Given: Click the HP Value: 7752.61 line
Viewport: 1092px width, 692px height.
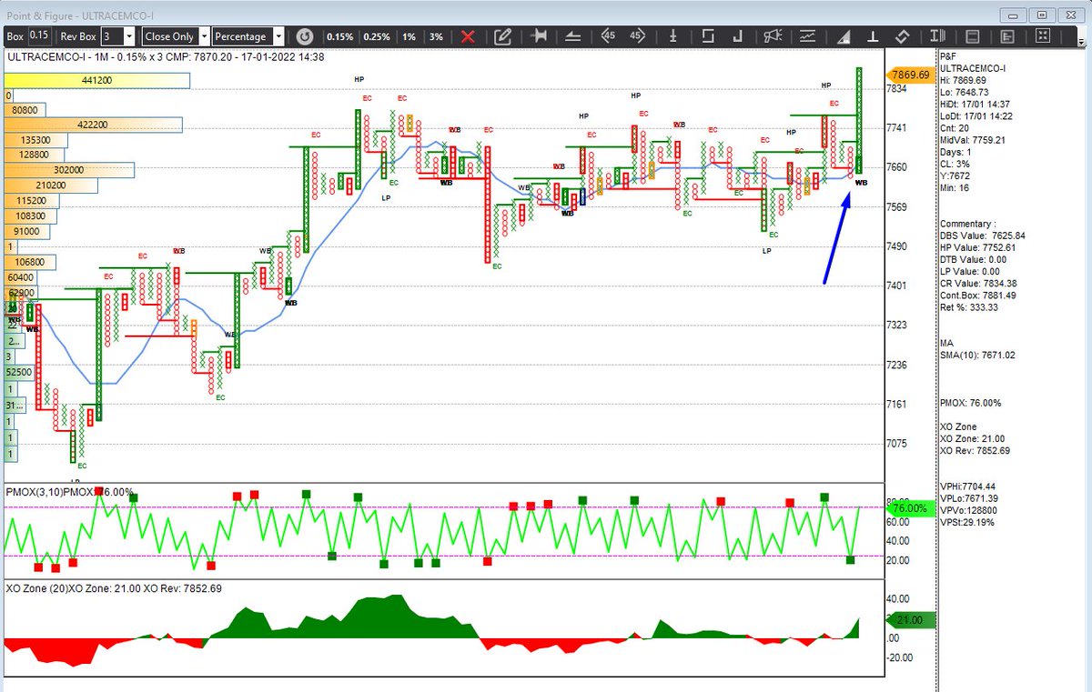Looking at the screenshot, I should 977,247.
